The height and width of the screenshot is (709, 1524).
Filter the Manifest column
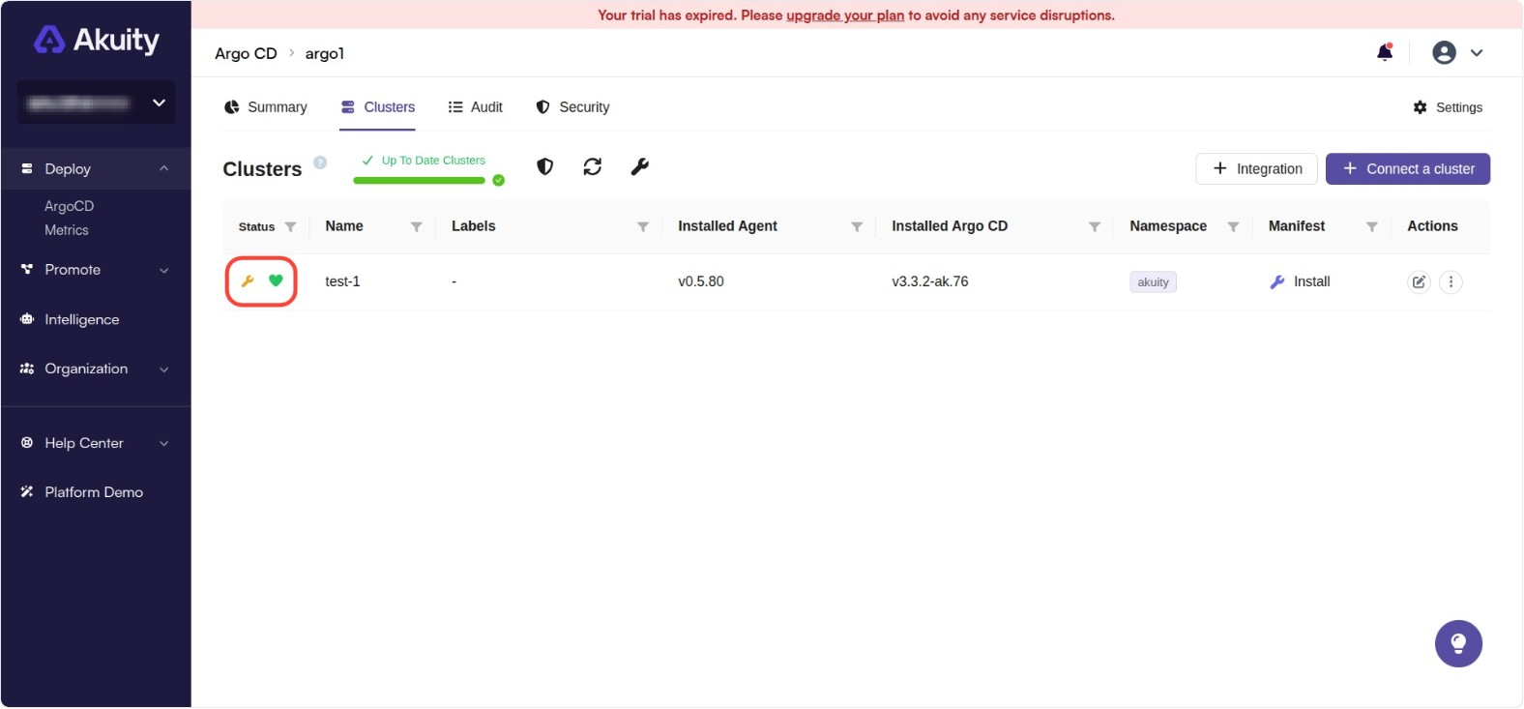pos(1371,226)
